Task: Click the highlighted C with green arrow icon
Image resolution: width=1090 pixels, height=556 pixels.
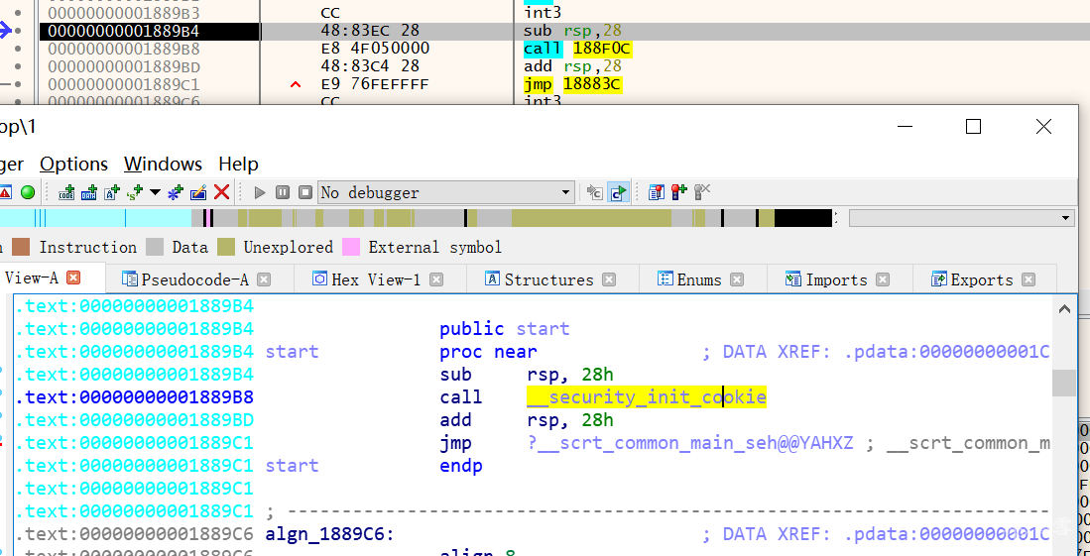Action: 618,192
